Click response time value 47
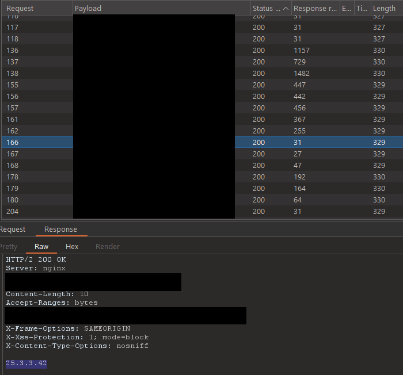This screenshot has width=403, height=375. 298,166
